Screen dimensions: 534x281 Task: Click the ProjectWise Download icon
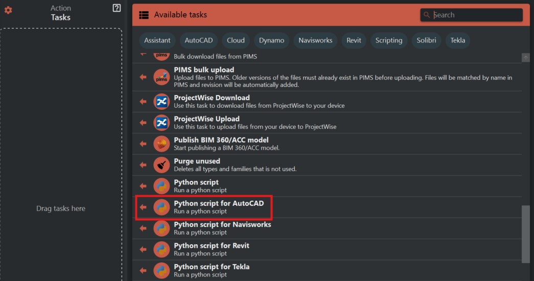[161, 101]
